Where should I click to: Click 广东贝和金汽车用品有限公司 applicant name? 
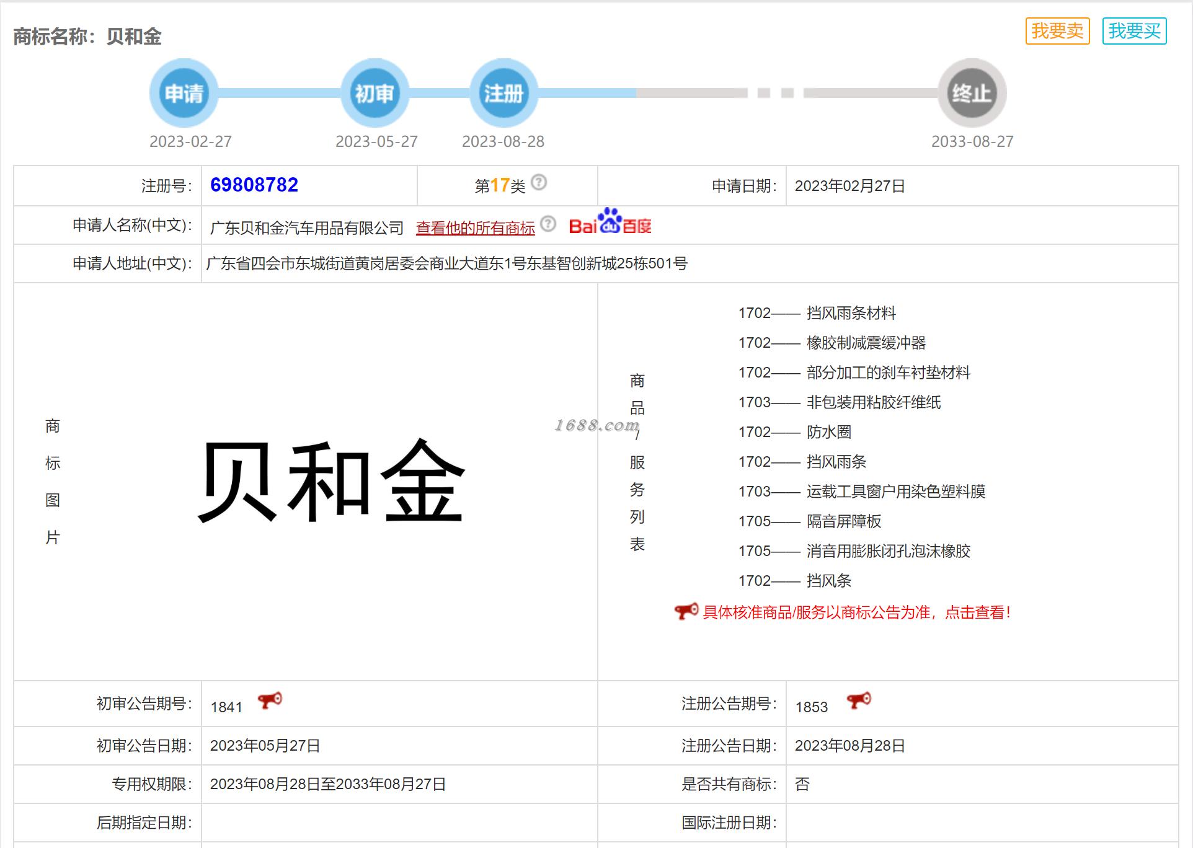pyautogui.click(x=307, y=228)
